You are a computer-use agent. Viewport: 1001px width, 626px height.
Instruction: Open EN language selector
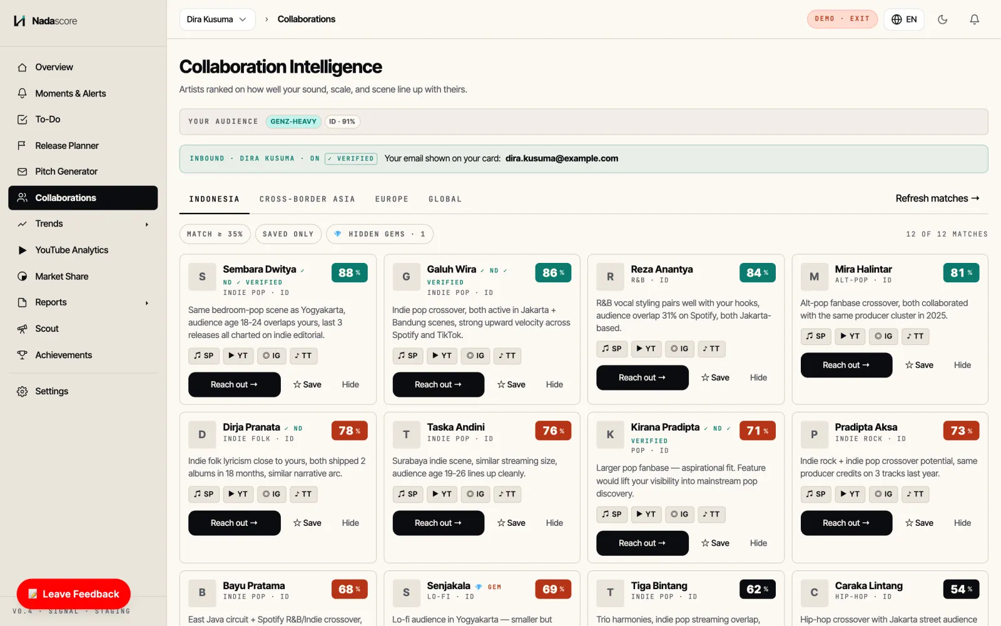pyautogui.click(x=904, y=19)
